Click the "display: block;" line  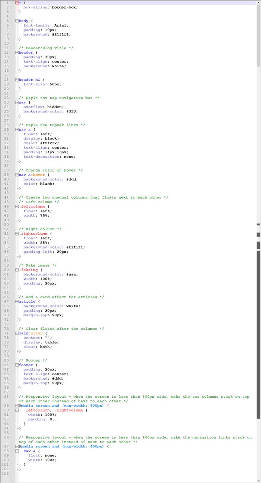(x=41, y=139)
